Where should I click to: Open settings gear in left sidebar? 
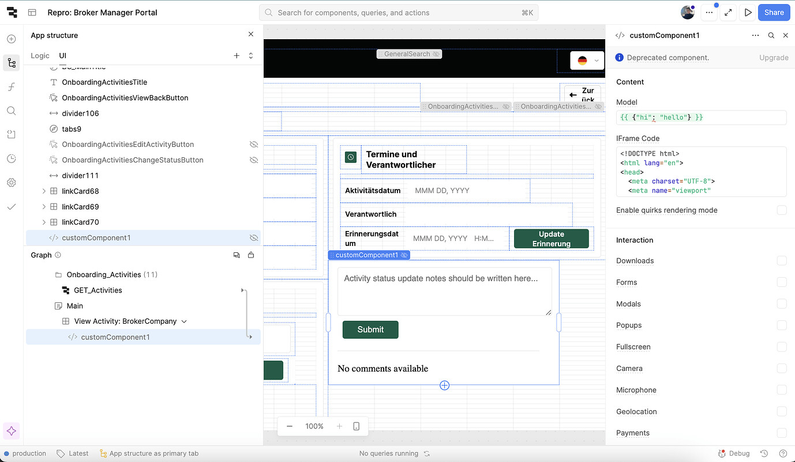[x=12, y=183]
